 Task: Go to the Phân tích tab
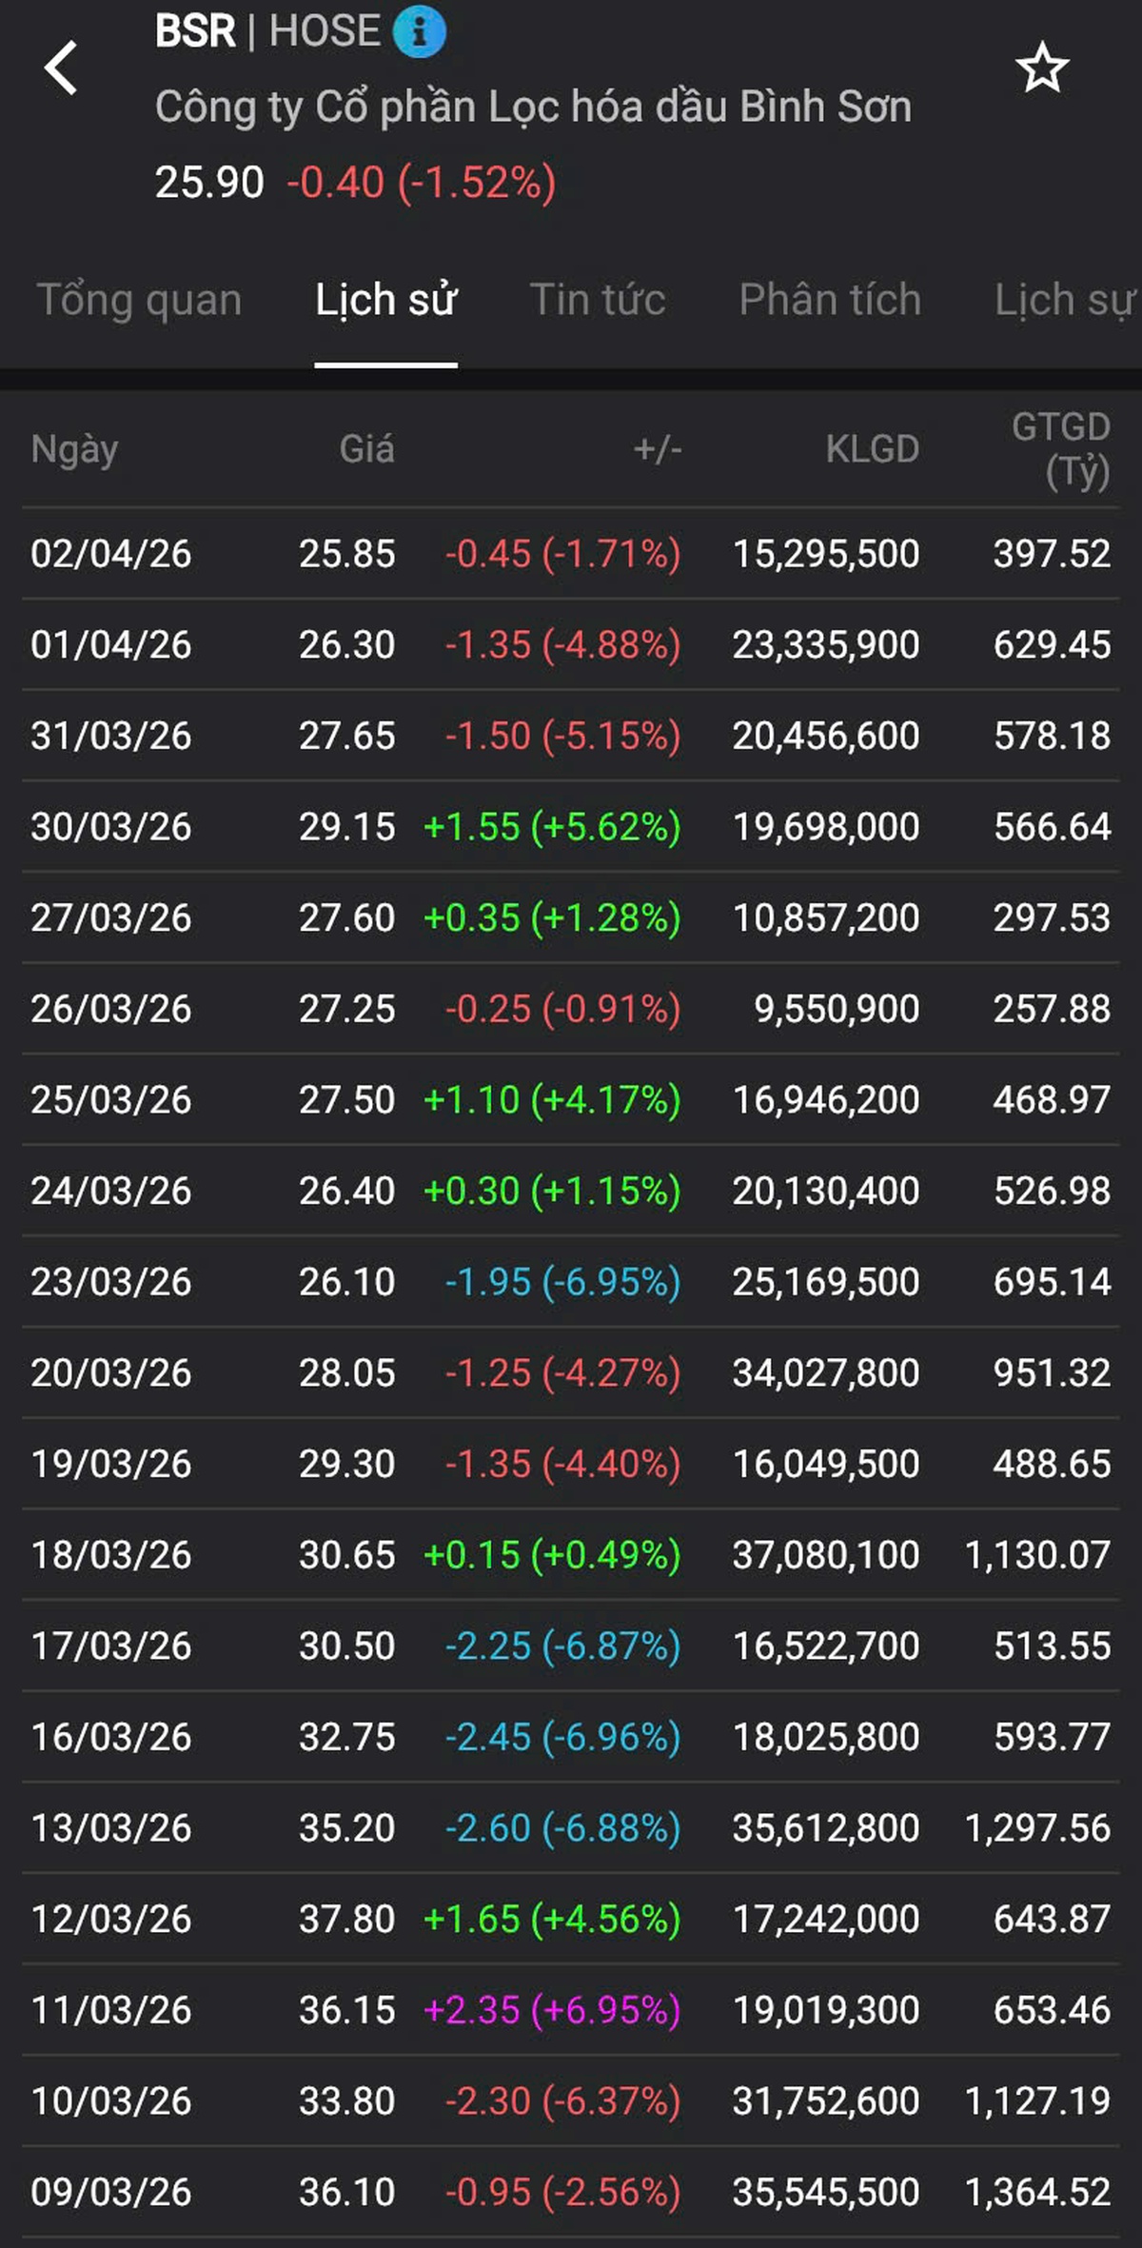click(830, 301)
